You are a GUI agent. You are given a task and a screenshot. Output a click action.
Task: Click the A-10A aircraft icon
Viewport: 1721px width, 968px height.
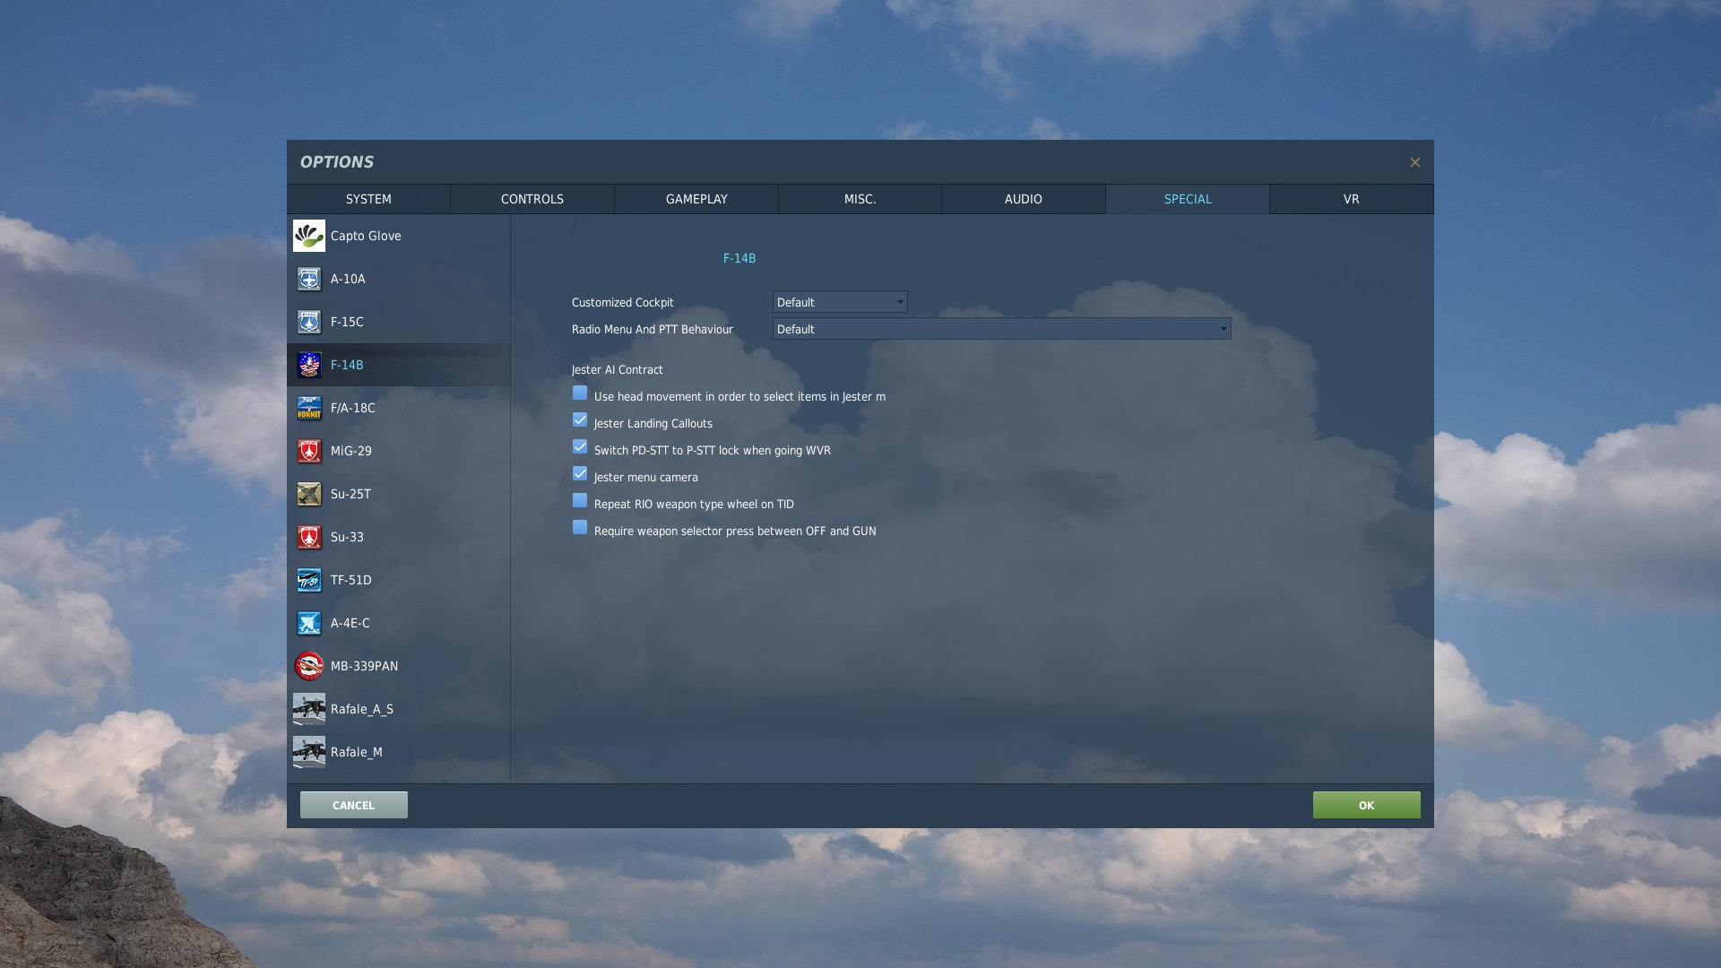click(308, 279)
